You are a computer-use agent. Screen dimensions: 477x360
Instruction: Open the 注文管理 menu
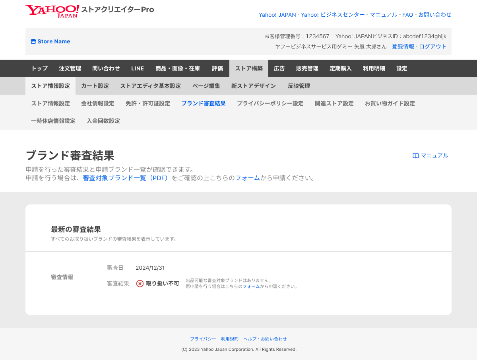point(70,68)
